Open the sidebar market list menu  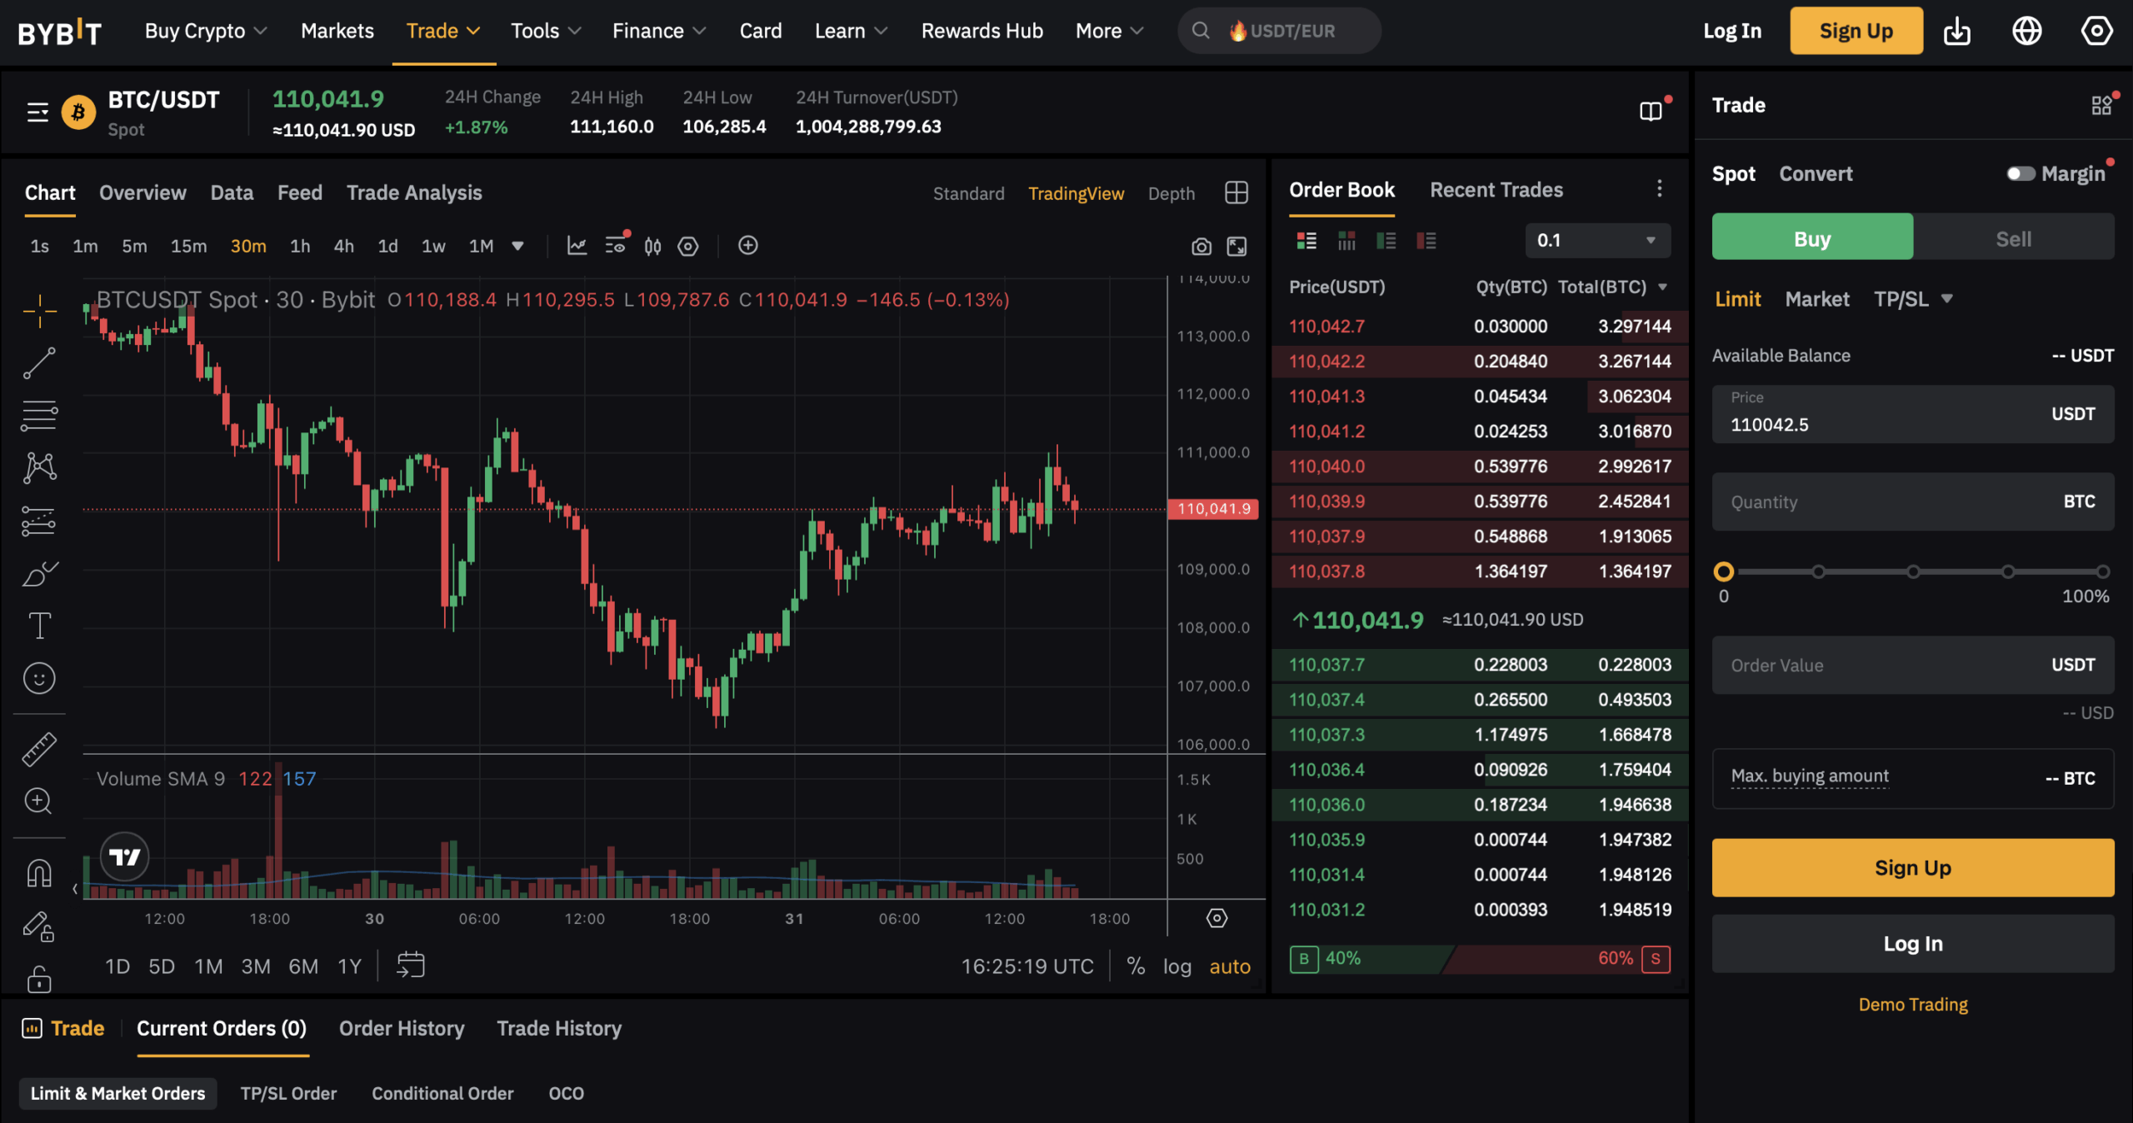tap(37, 112)
